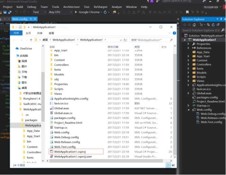226x175 pixels.
Task: Switch Explorer to large icons view
Action: 173,165
